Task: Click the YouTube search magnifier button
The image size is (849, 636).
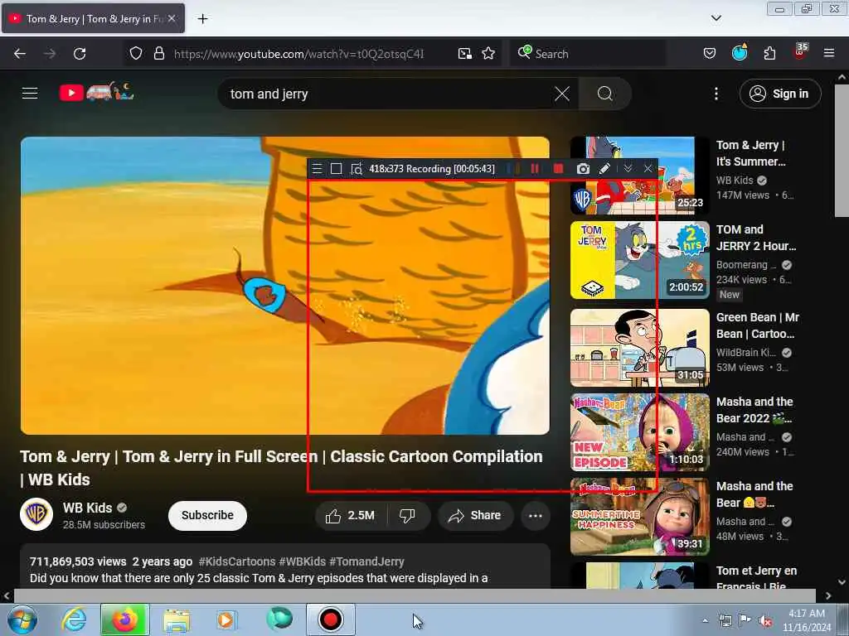Action: pyautogui.click(x=604, y=94)
